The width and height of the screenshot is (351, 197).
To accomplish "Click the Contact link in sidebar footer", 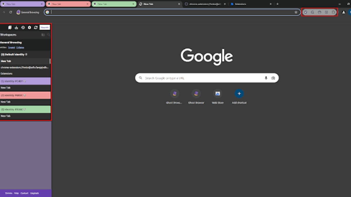I will coord(24,193).
